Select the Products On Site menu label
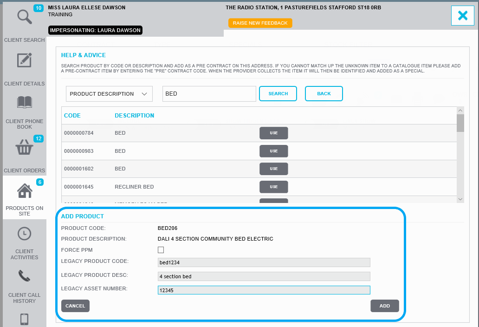Image resolution: width=479 pixels, height=327 pixels. click(x=25, y=211)
